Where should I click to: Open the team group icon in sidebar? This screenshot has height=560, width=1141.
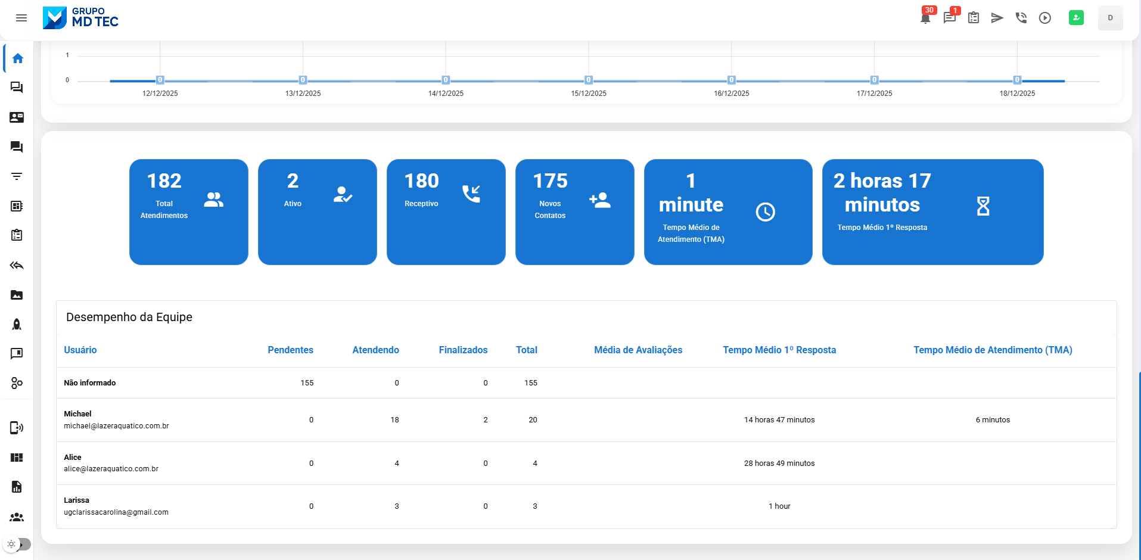(x=17, y=517)
